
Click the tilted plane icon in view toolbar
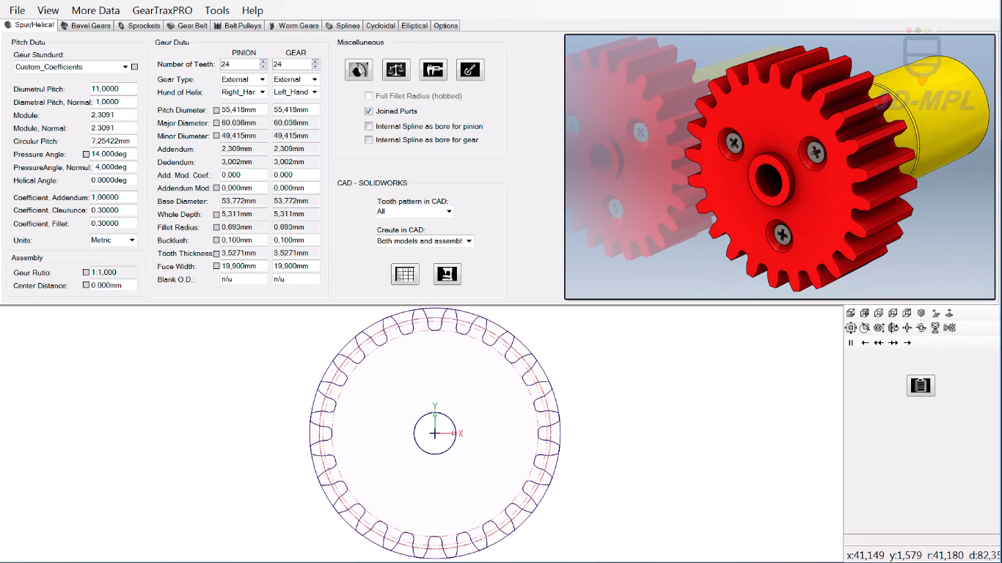click(936, 313)
